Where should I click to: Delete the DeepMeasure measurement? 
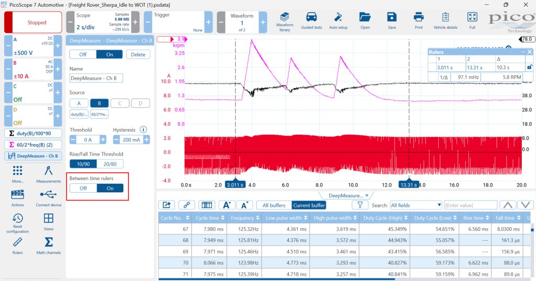(138, 54)
